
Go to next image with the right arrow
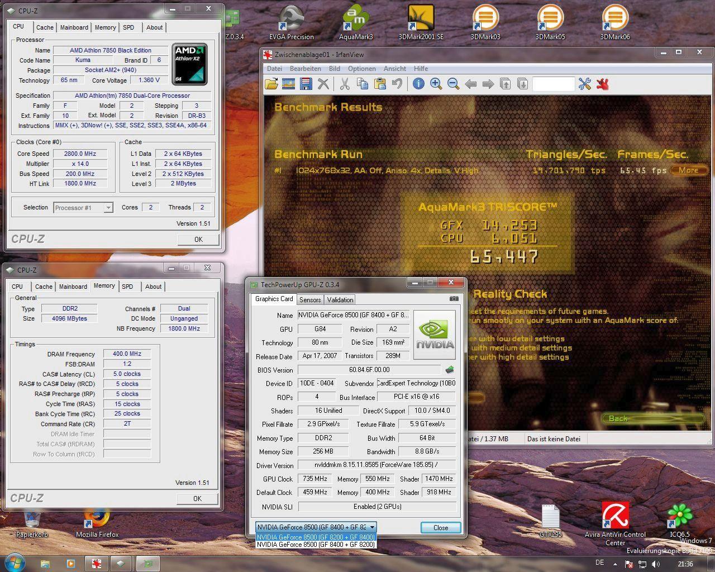coord(488,84)
